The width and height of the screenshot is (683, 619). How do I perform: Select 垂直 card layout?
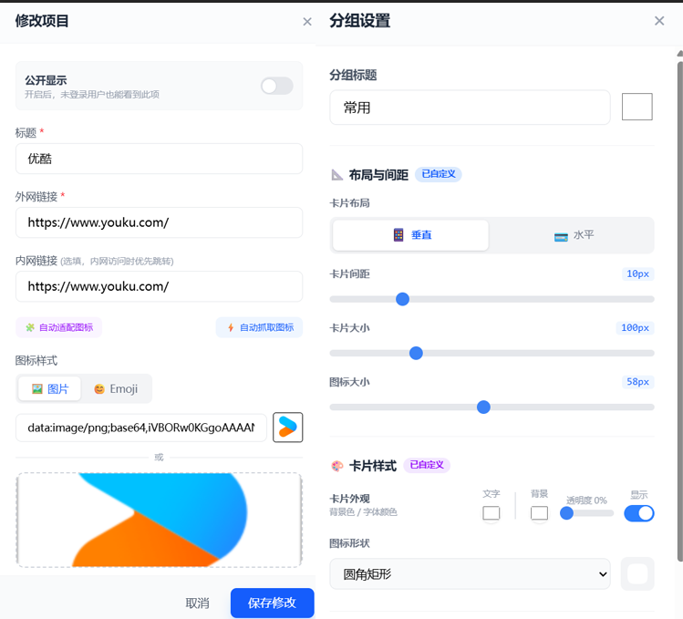tap(410, 235)
